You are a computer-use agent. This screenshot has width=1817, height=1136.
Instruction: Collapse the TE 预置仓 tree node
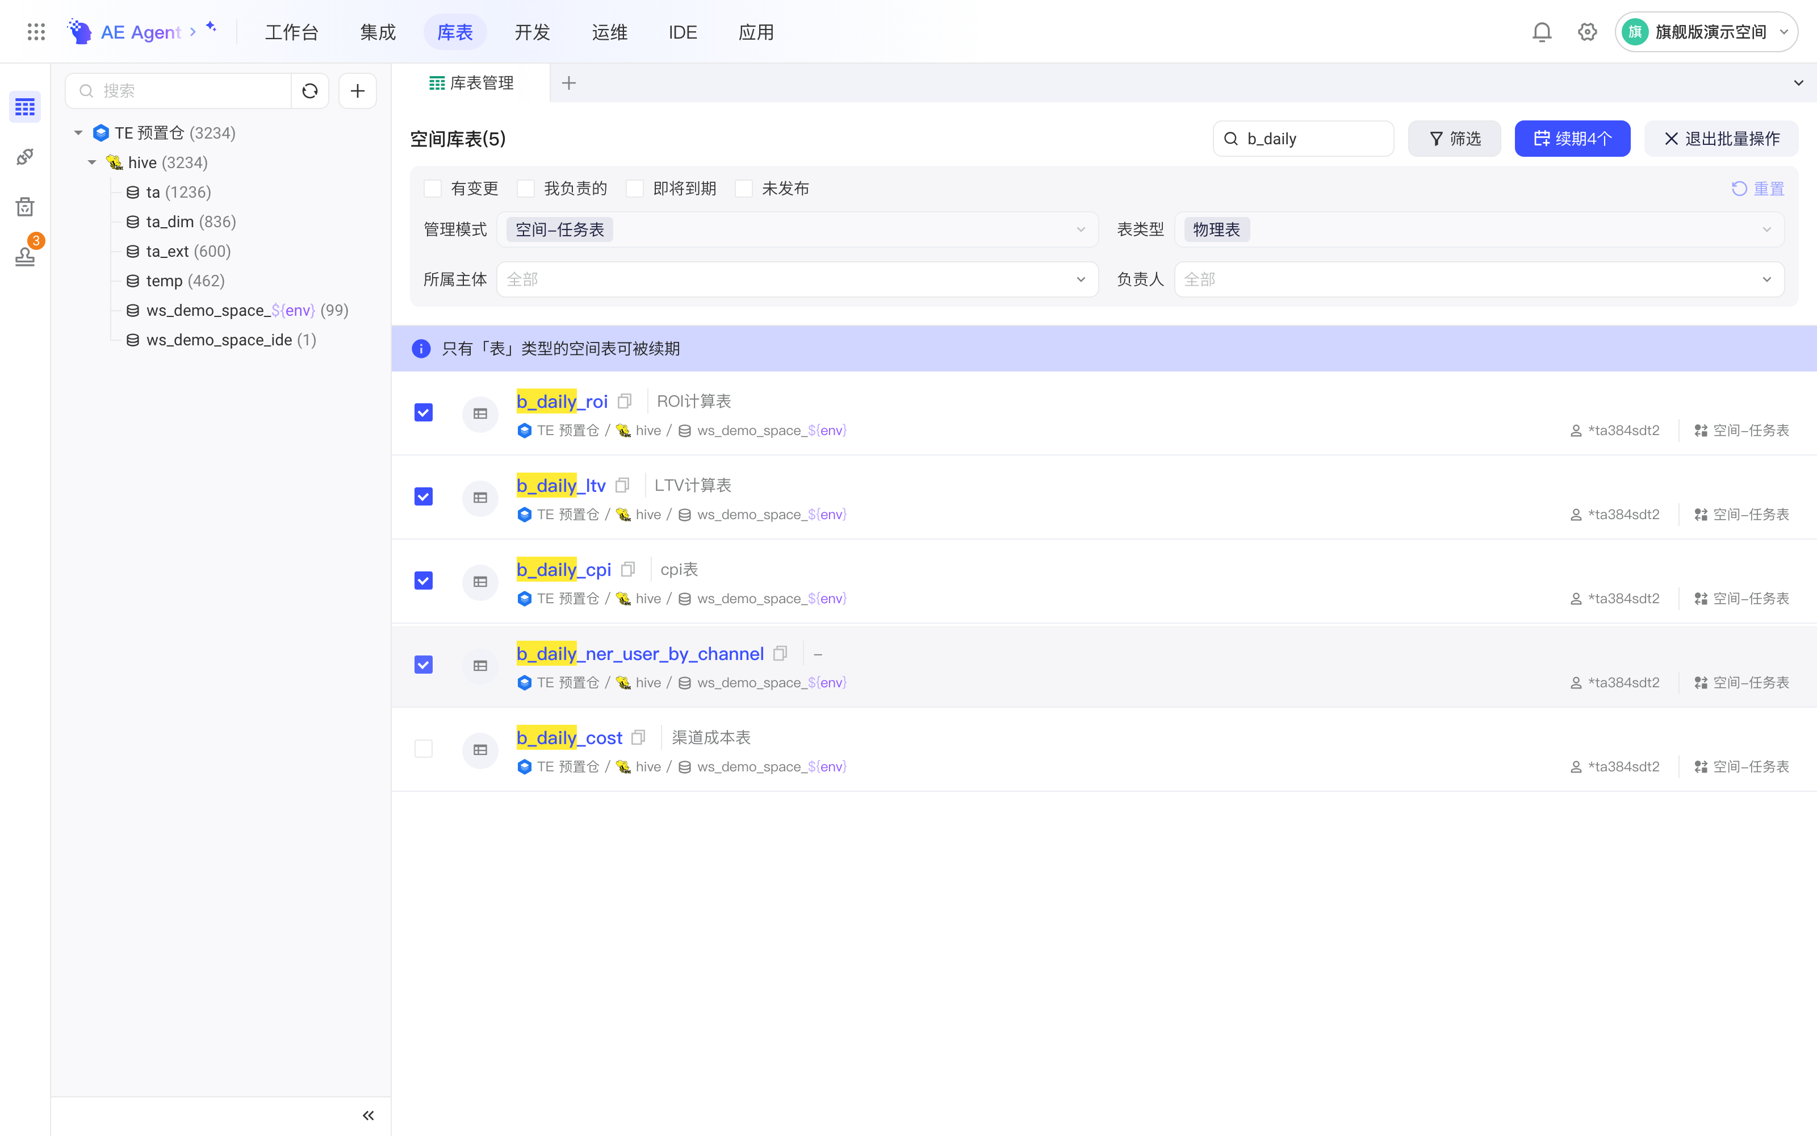pyautogui.click(x=78, y=133)
